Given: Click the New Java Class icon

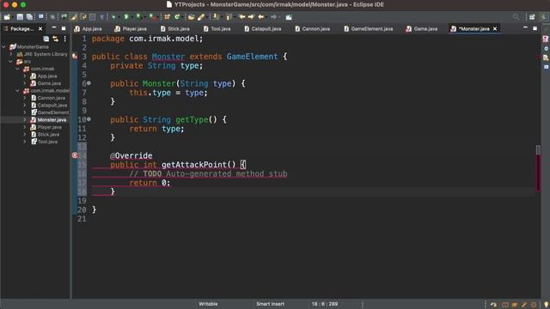Looking at the screenshot, I should click(177, 17).
